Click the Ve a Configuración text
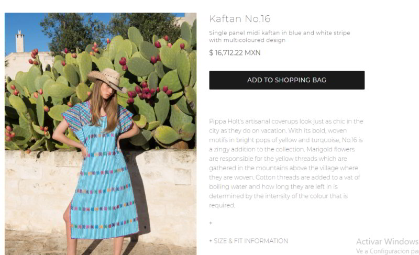This screenshot has width=419, height=255. pos(387,251)
